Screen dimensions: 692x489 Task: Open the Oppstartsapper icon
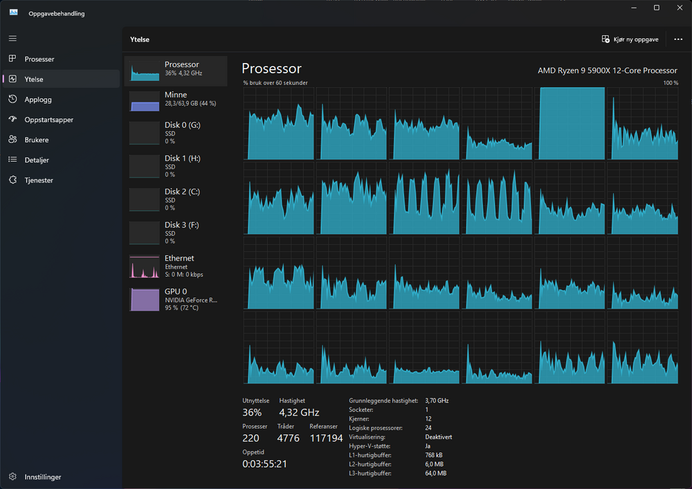(x=12, y=119)
